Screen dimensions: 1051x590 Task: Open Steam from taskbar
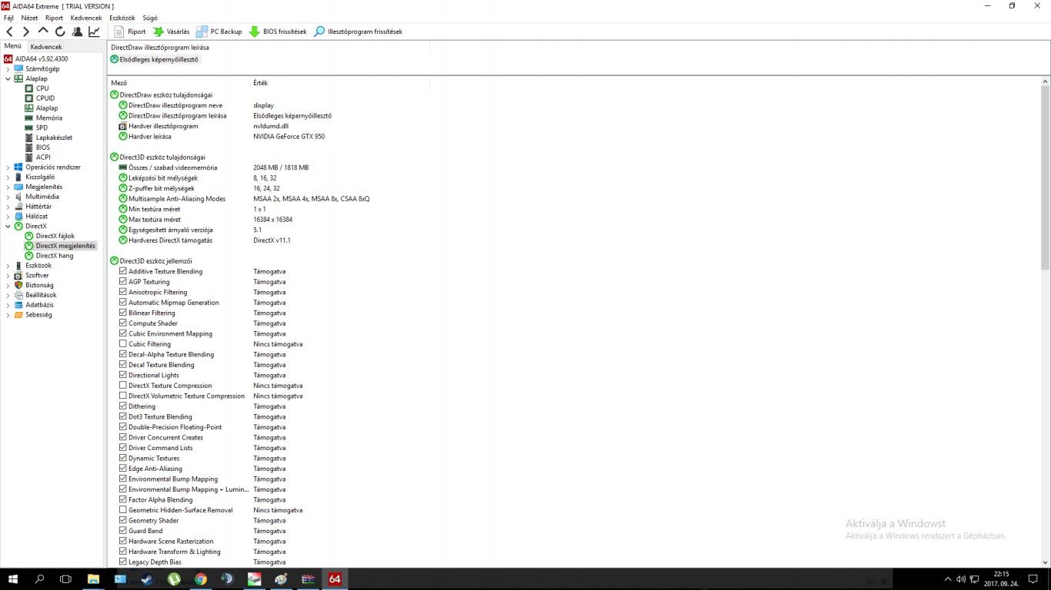[147, 579]
